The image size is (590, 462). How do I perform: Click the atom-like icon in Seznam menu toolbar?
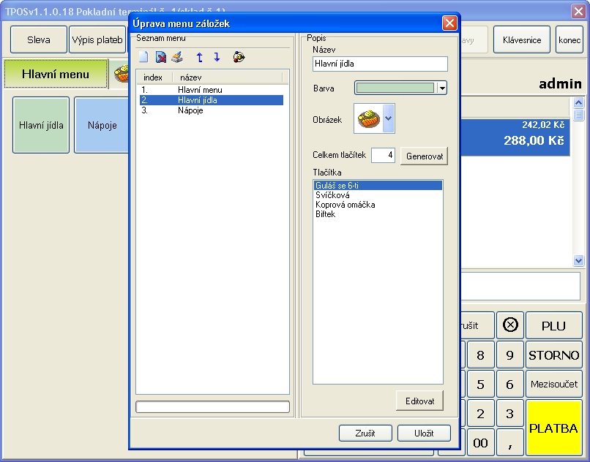click(239, 57)
